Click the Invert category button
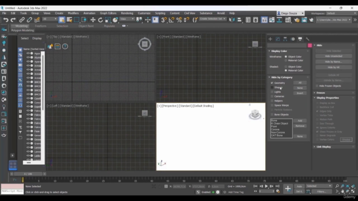 [300, 93]
